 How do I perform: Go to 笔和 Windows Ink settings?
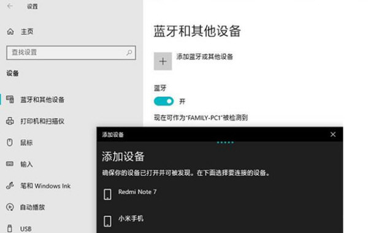(x=45, y=186)
